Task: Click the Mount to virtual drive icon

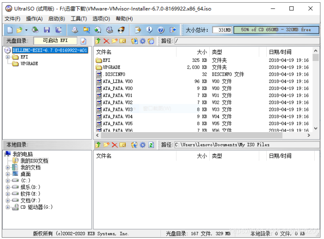Action: pyautogui.click(x=109, y=30)
